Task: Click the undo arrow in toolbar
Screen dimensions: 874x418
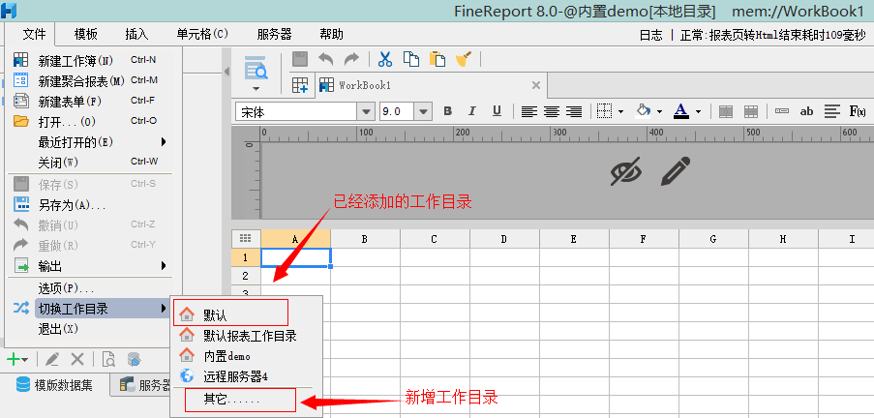Action: [x=325, y=58]
